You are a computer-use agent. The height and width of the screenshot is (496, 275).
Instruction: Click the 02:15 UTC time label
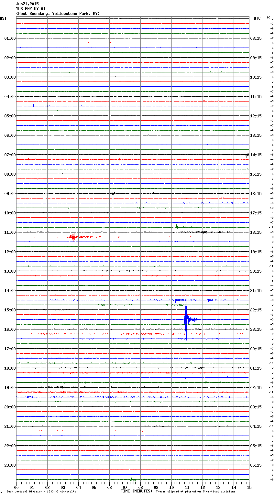click(256, 388)
